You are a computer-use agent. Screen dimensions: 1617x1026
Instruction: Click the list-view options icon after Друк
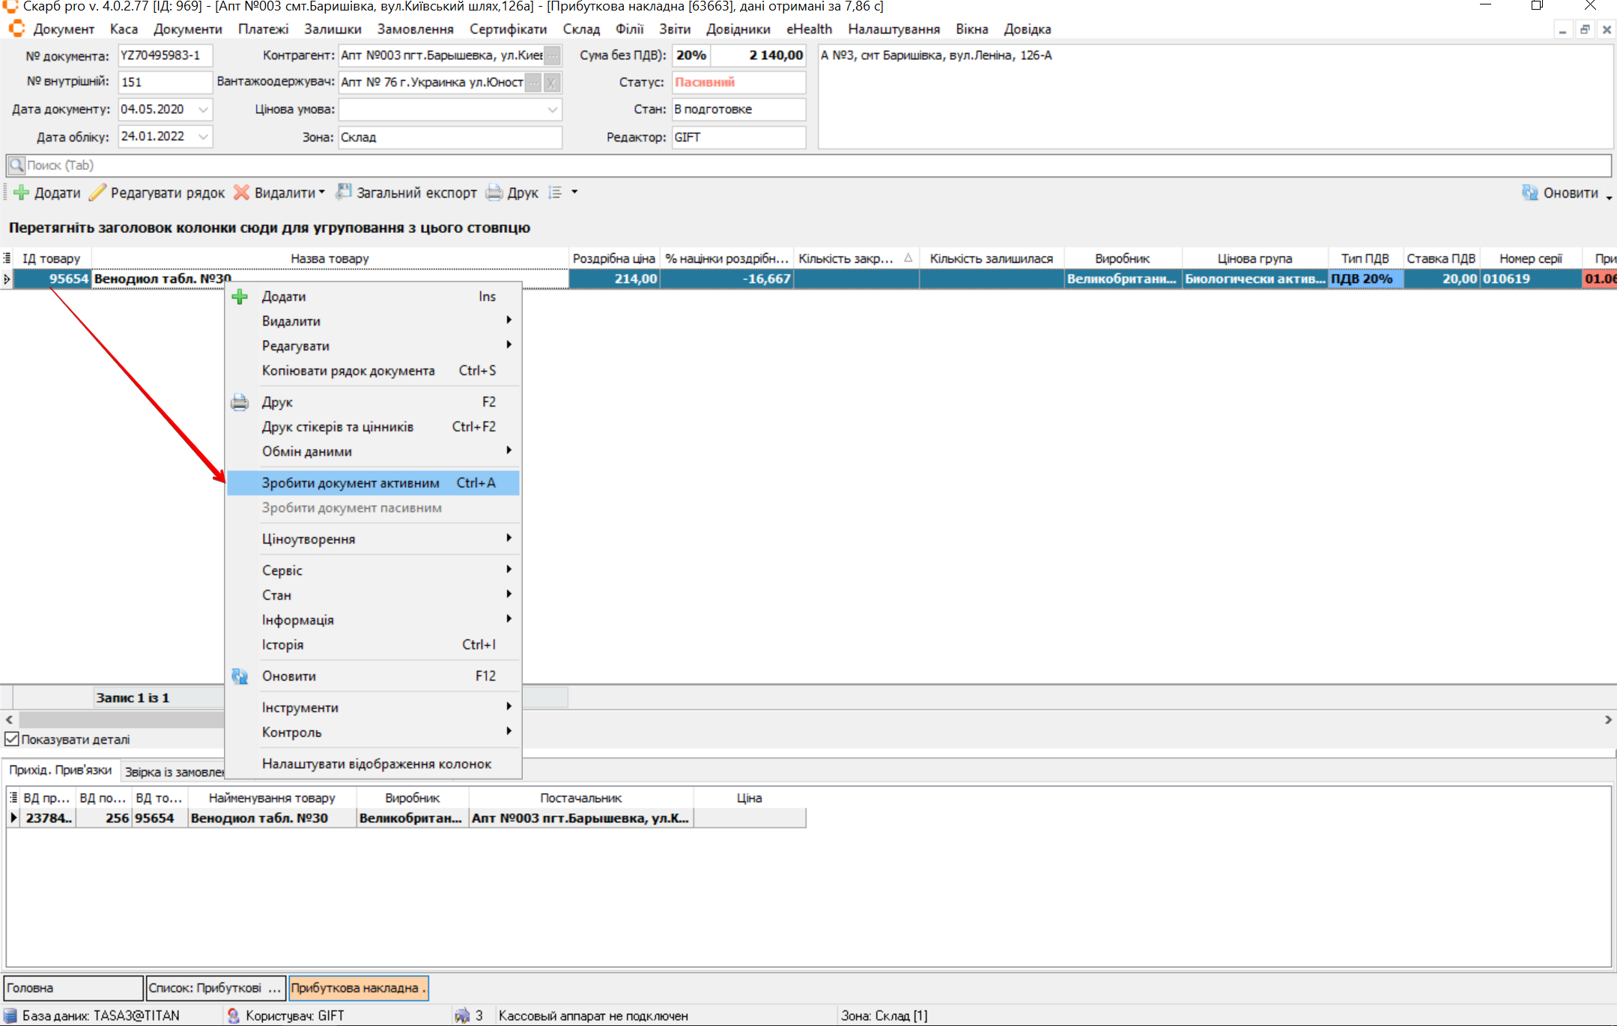pyautogui.click(x=555, y=192)
